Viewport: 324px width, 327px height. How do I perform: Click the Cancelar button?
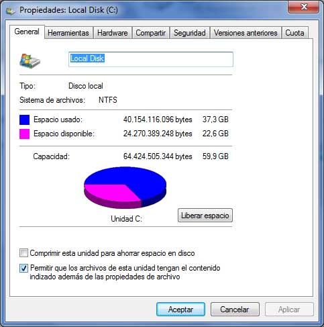(x=235, y=310)
